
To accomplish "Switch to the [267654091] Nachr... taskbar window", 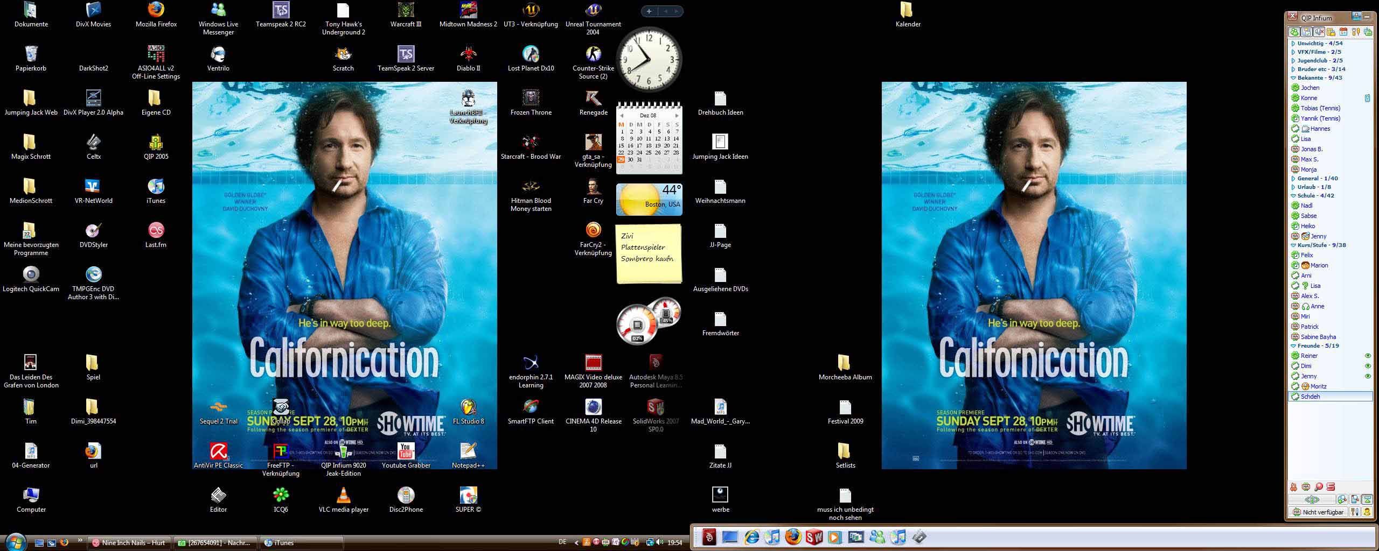I will tap(215, 543).
